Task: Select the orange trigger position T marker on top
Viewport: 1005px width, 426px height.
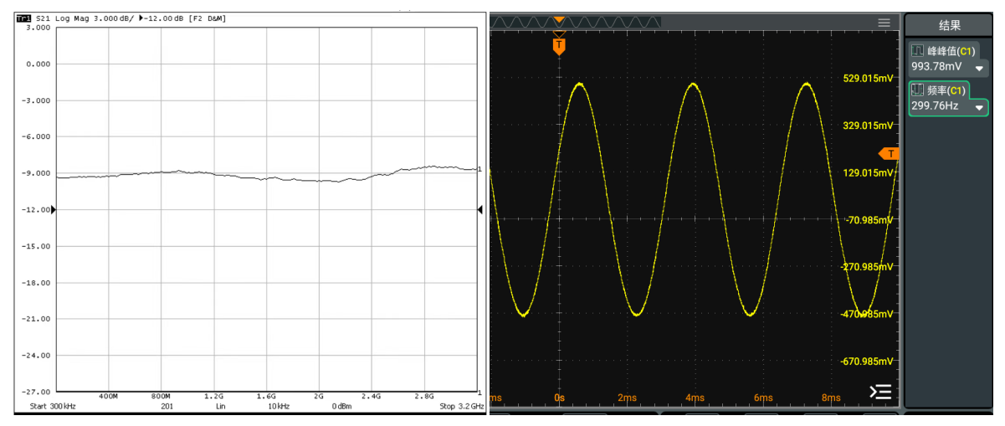Action: (x=559, y=45)
